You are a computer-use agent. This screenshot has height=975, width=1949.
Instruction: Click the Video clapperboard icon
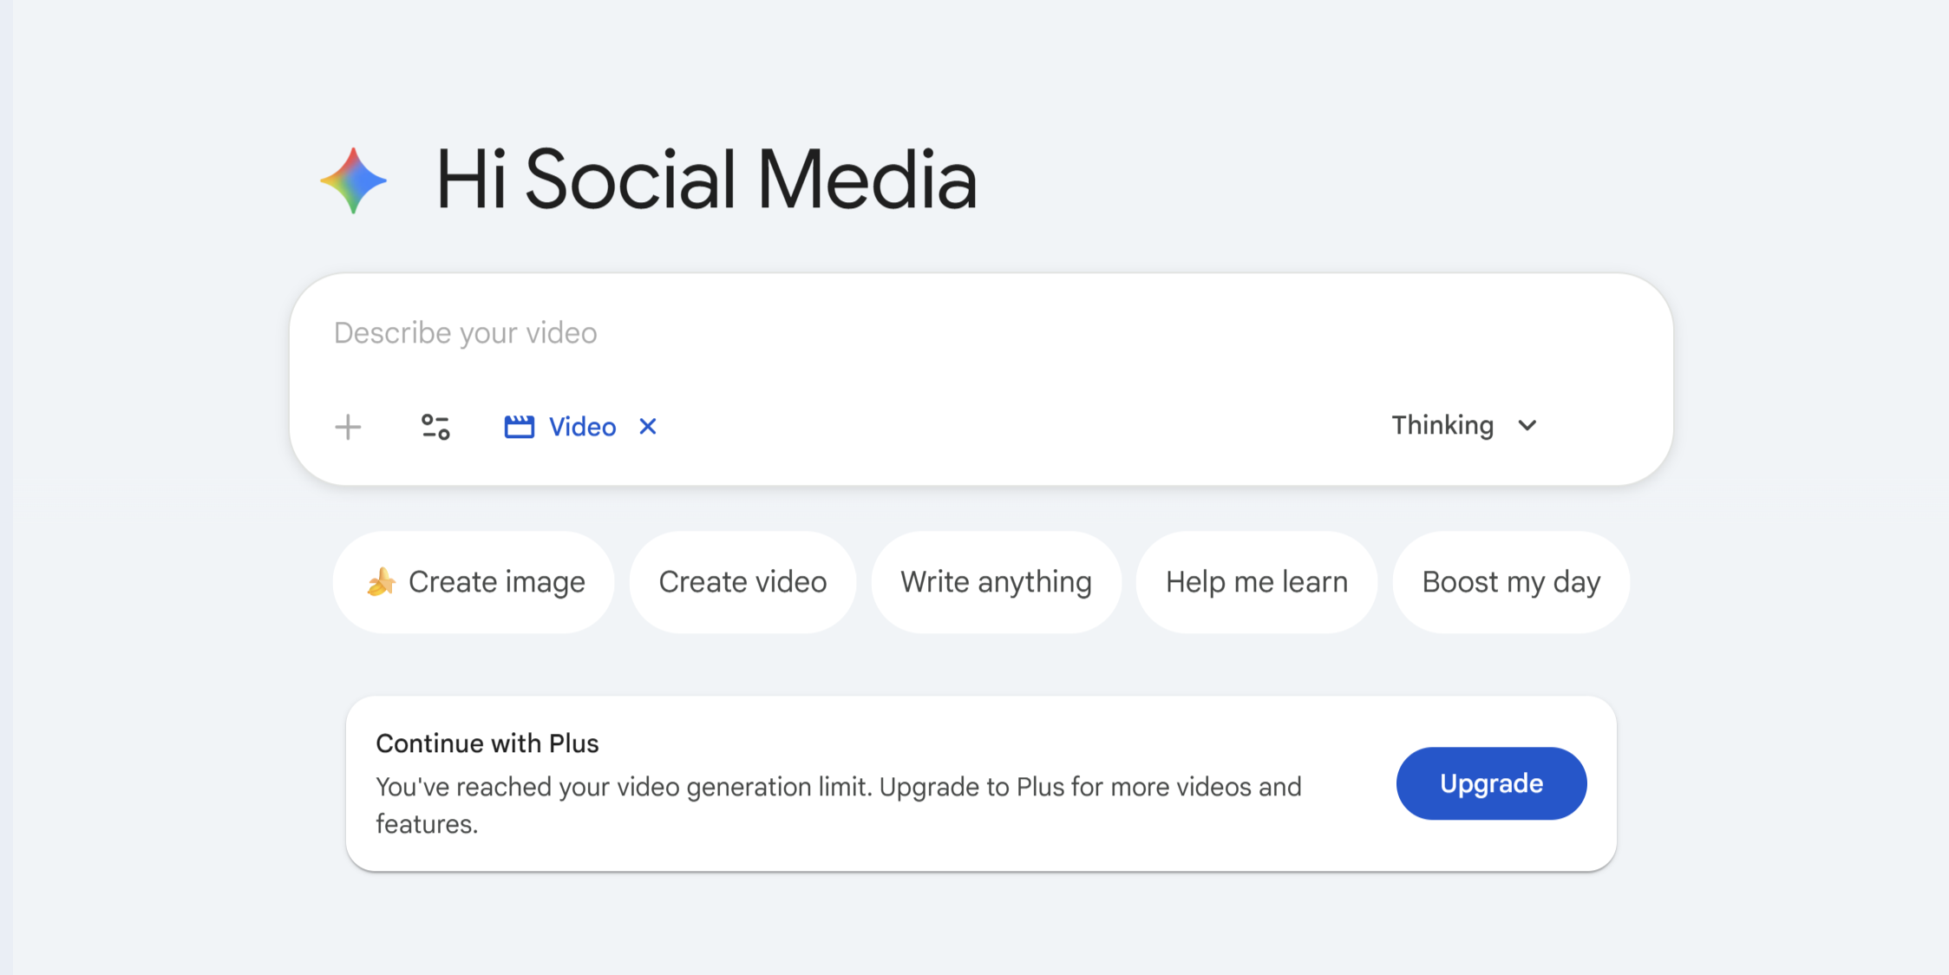(519, 427)
